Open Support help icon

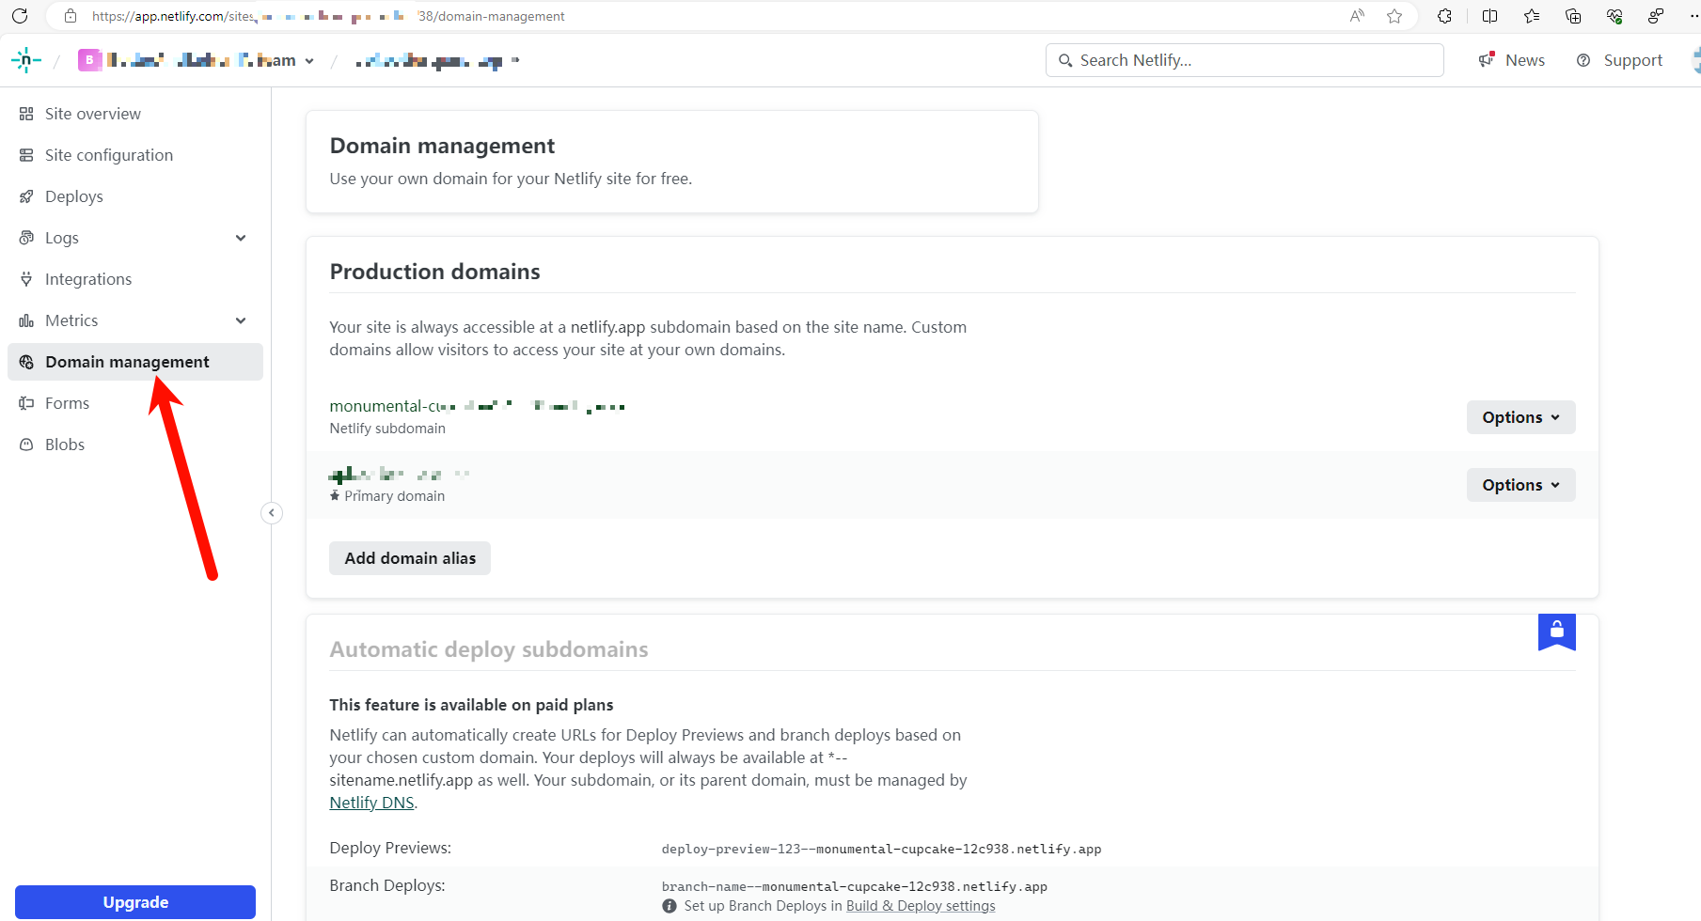[1583, 59]
